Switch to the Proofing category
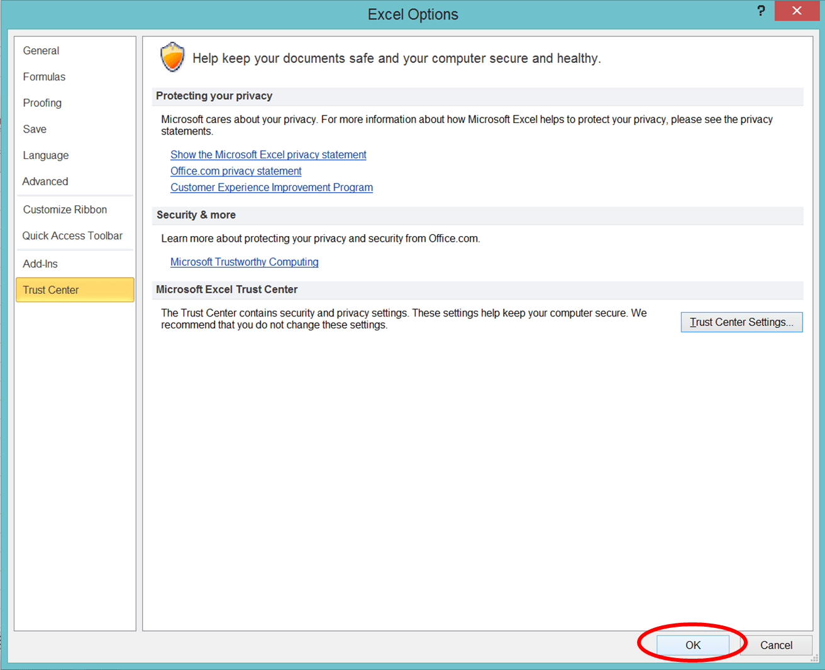This screenshot has width=825, height=670. click(42, 103)
